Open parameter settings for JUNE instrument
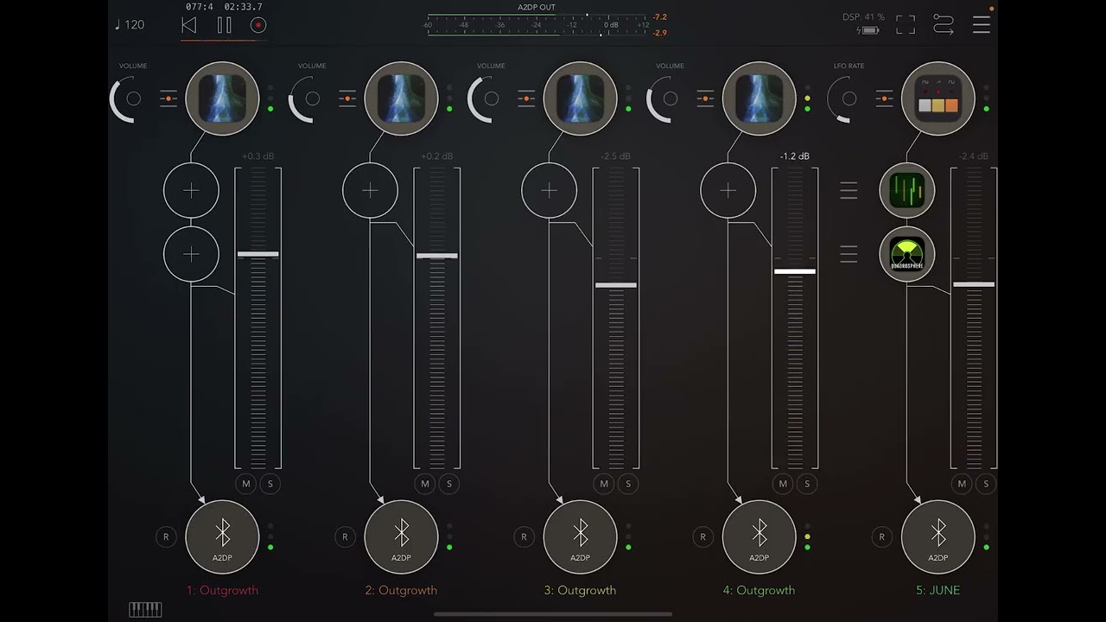The image size is (1106, 622). pyautogui.click(x=883, y=98)
